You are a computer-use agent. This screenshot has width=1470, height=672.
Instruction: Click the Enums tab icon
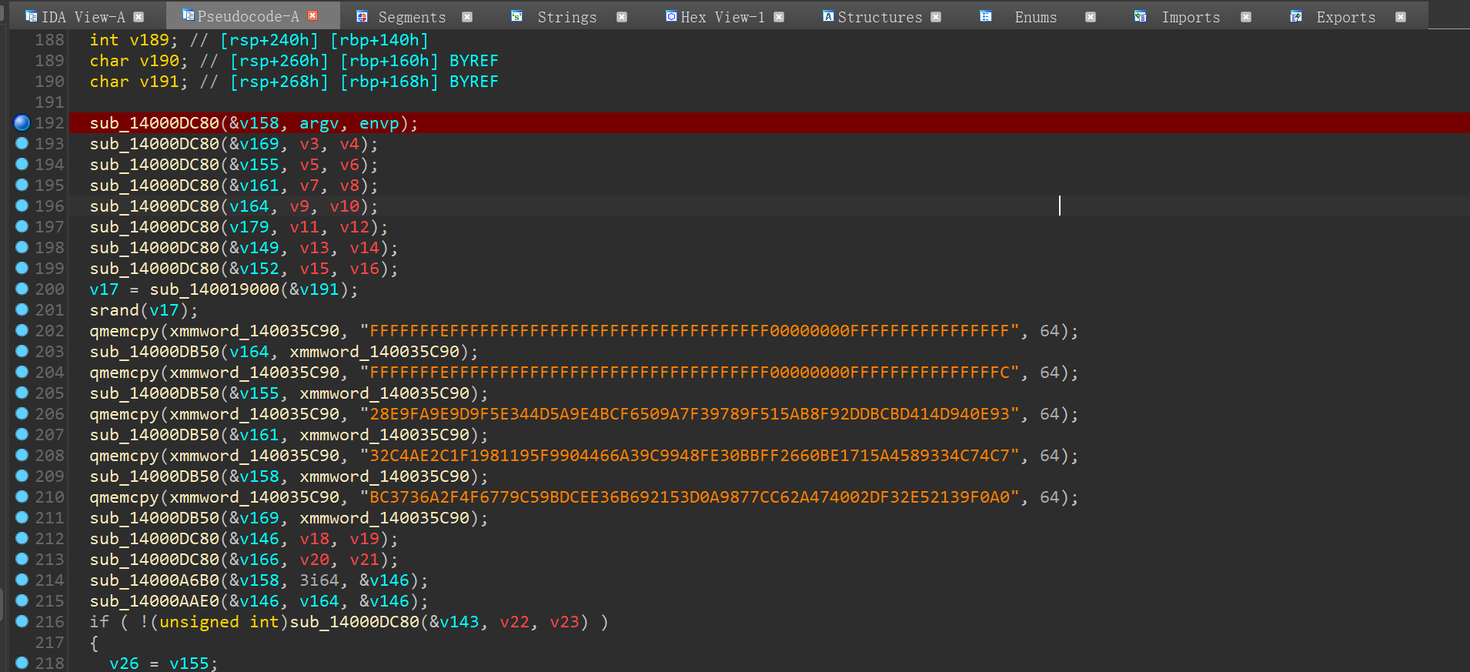click(986, 17)
